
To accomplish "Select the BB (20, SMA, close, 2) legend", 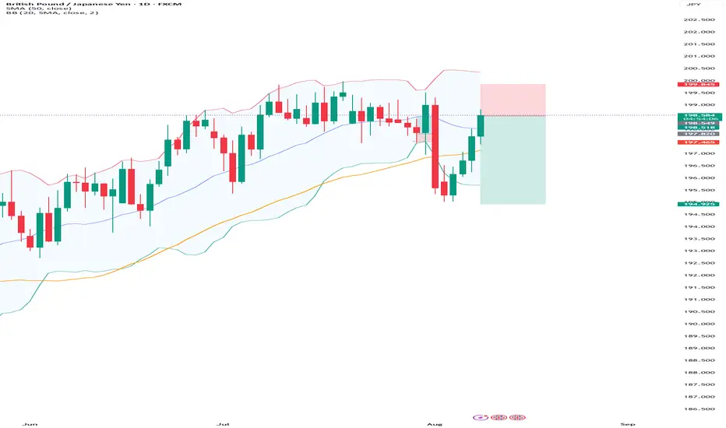I will click(52, 12).
